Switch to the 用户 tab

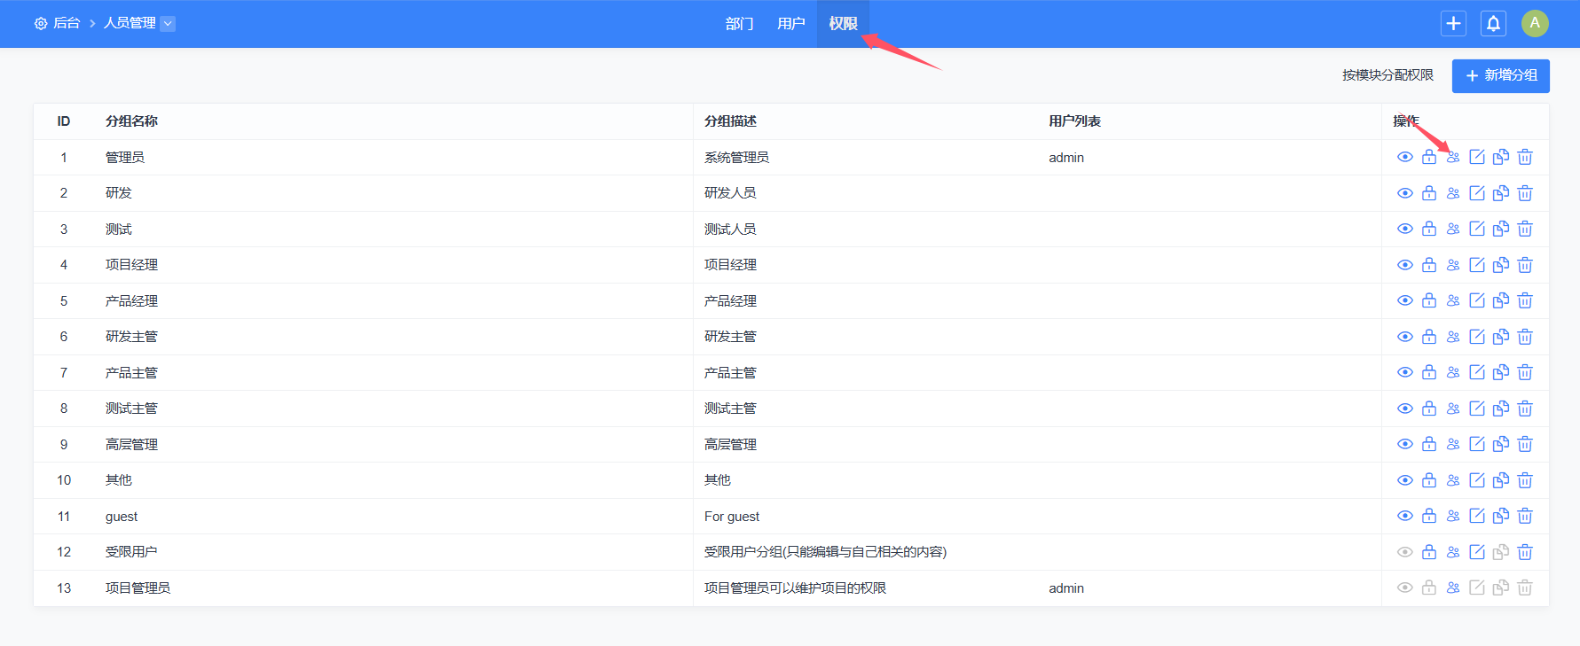pyautogui.click(x=790, y=24)
